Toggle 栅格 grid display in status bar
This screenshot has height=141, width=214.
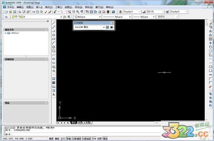[57, 139]
